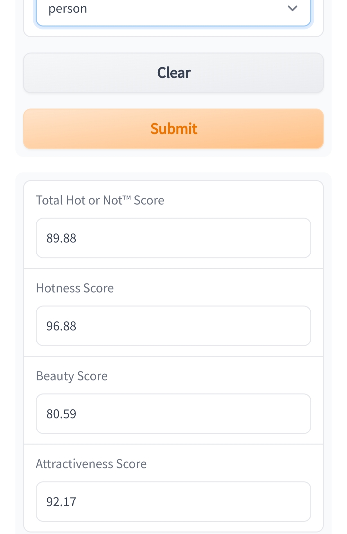The image size is (347, 534).
Task: Focus the Total Hot or Not Score field
Action: [173, 238]
